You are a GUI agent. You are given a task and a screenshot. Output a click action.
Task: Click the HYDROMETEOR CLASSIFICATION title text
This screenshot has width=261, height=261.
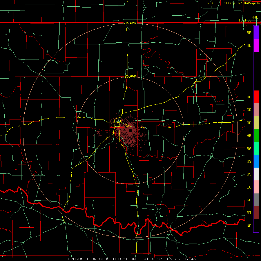102,259
